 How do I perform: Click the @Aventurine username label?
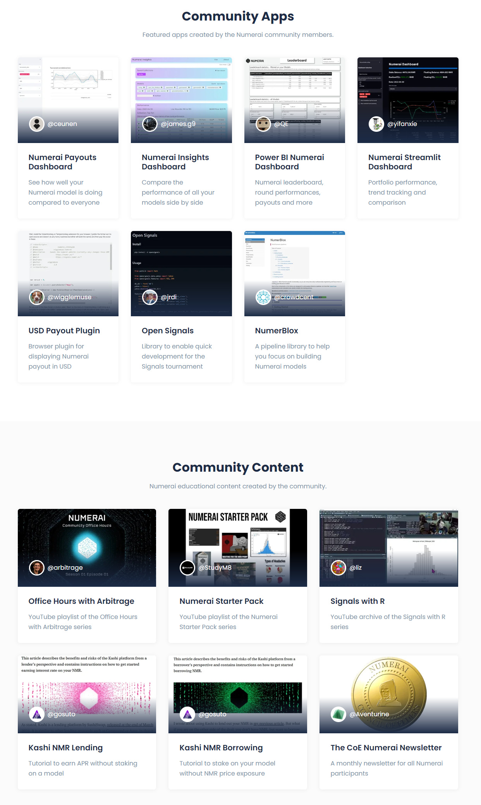pos(369,714)
